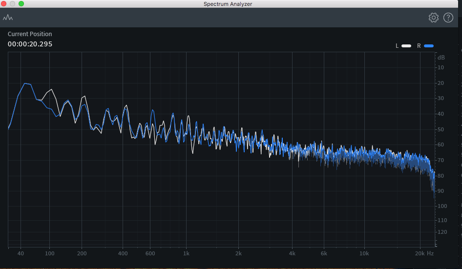Screen dimensions: 462x269
Task: Click the 200 label on the frequency axis
Action: (82, 253)
